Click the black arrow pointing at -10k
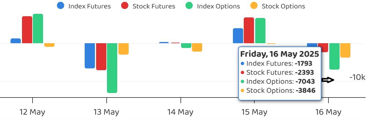Viewport: 367px width, 120px height. pos(328,80)
